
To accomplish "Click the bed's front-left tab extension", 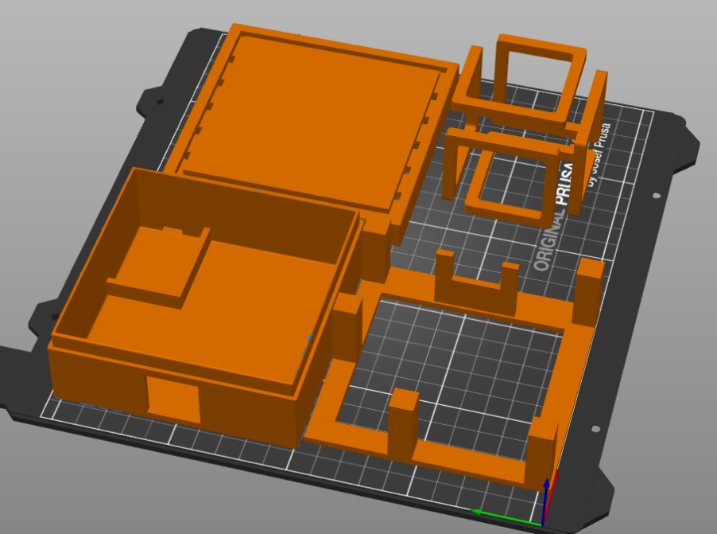I will pyautogui.click(x=20, y=374).
